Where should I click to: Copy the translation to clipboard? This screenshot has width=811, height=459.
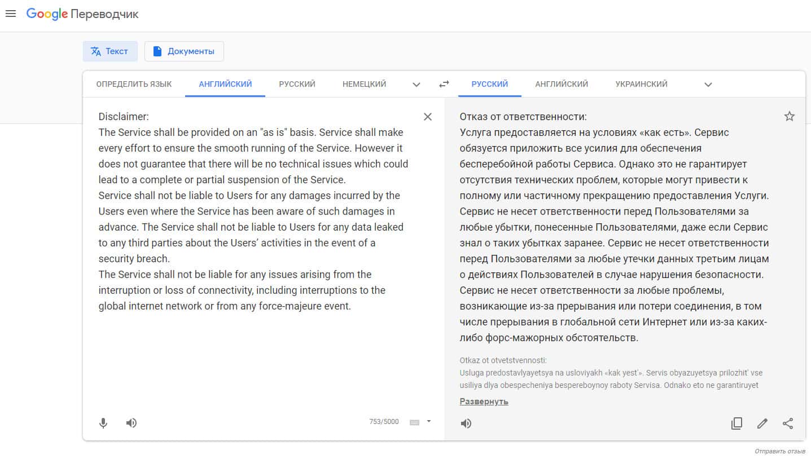pos(737,423)
